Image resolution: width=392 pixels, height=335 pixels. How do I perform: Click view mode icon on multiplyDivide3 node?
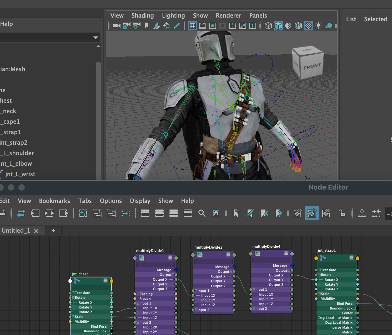[x=228, y=254]
